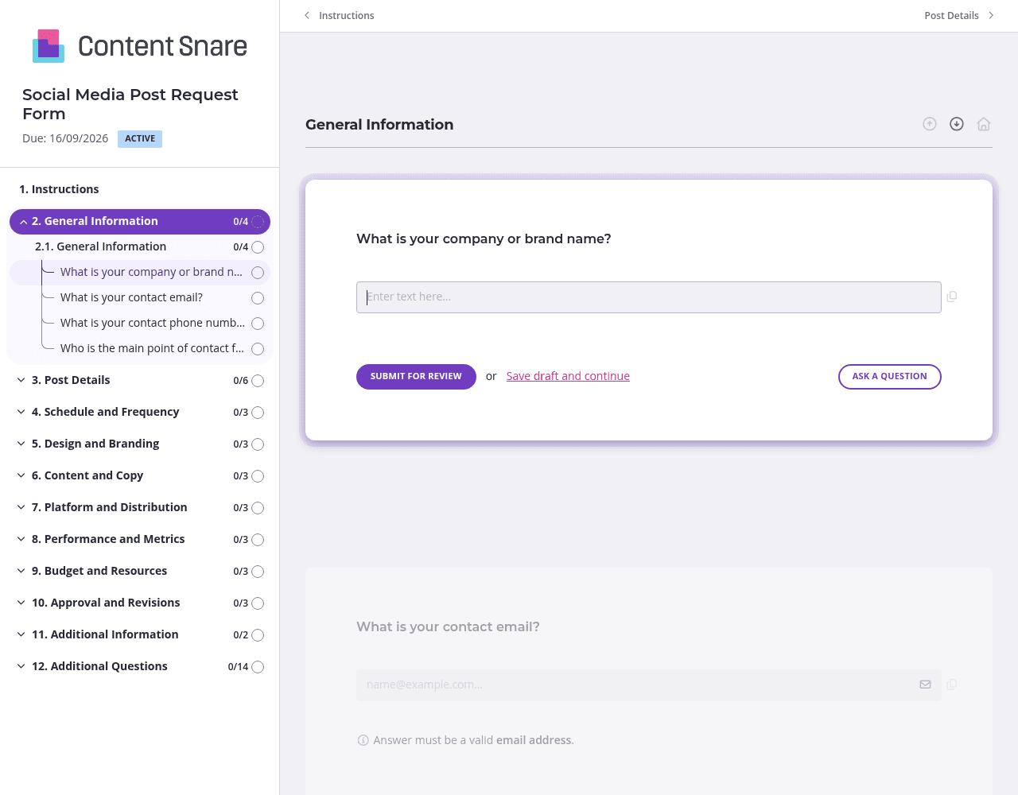Click Save draft and continue link
Image resolution: width=1018 pixels, height=795 pixels.
coord(568,376)
